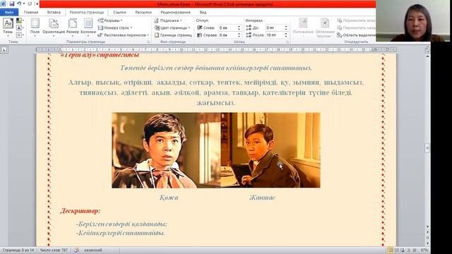452x254 pixels.
Task: Select Print Layout view in status bar
Action: tap(390, 250)
